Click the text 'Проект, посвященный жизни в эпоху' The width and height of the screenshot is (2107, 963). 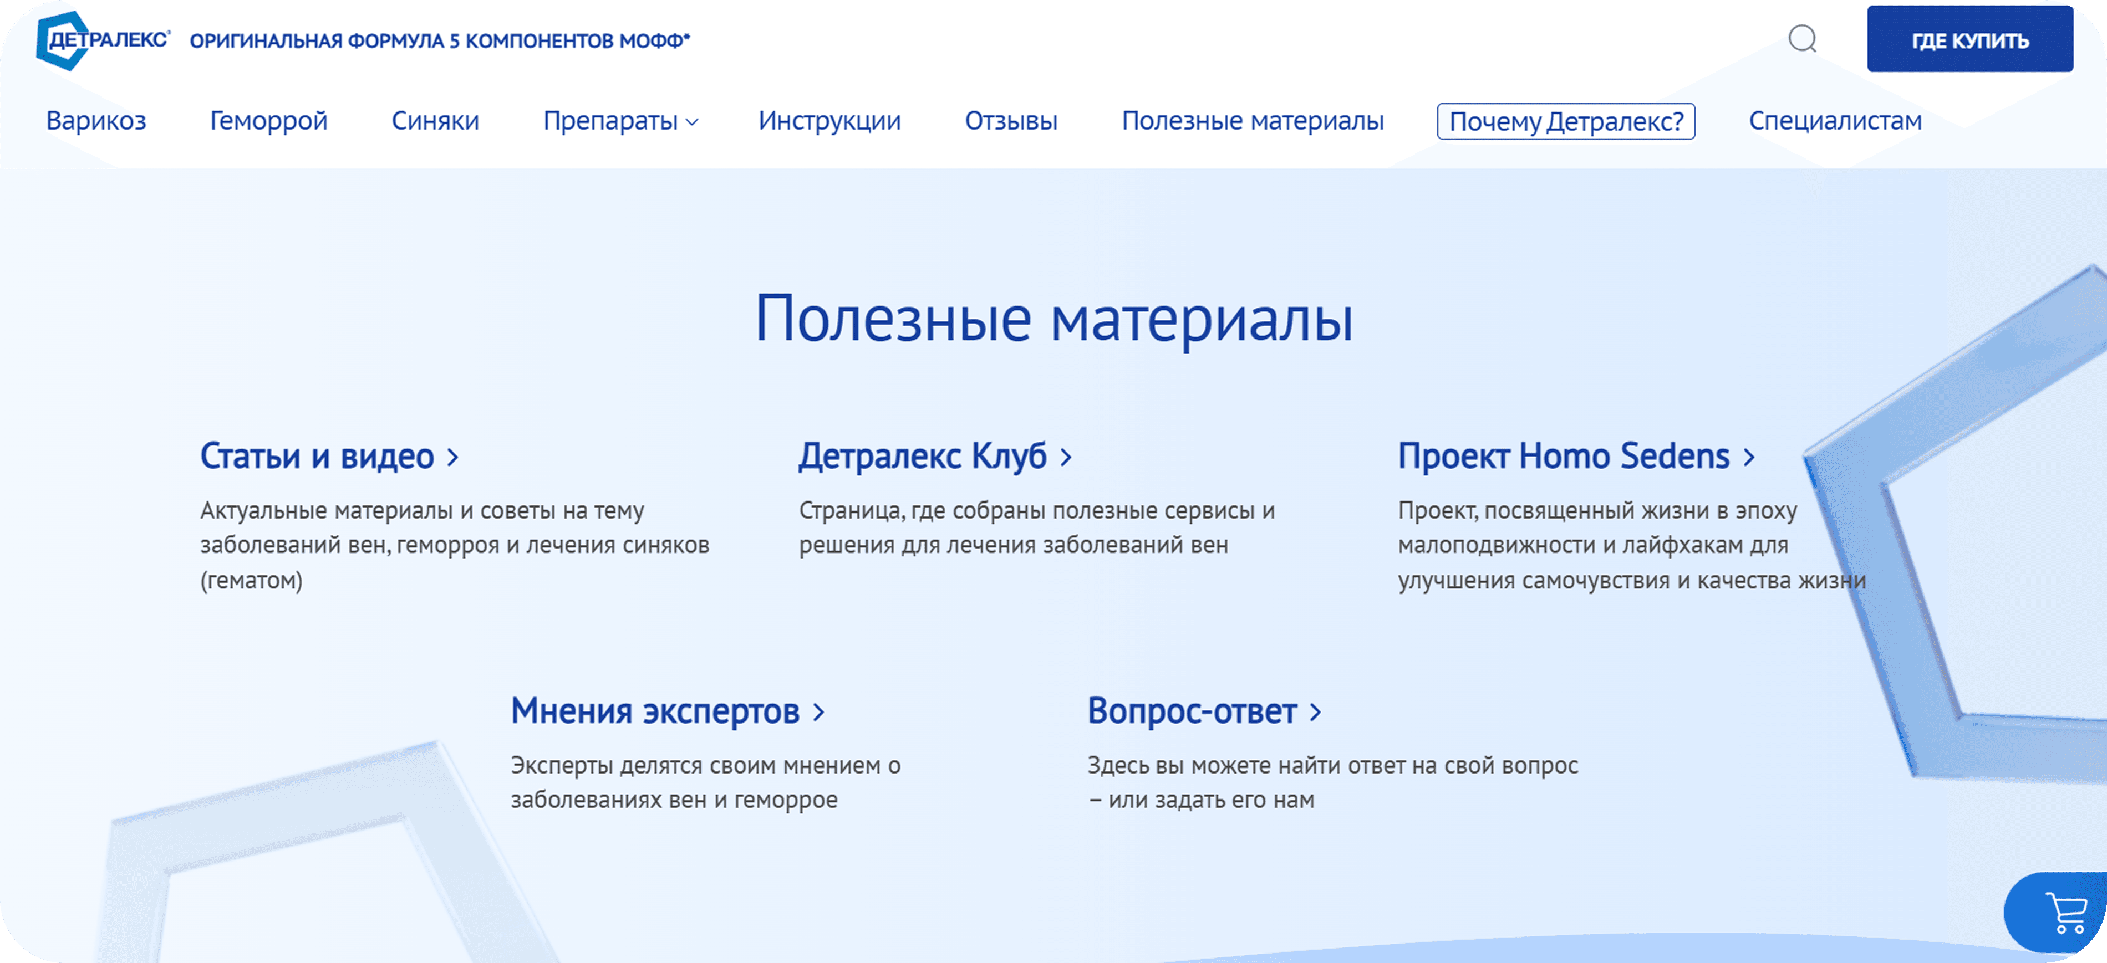(x=1632, y=545)
